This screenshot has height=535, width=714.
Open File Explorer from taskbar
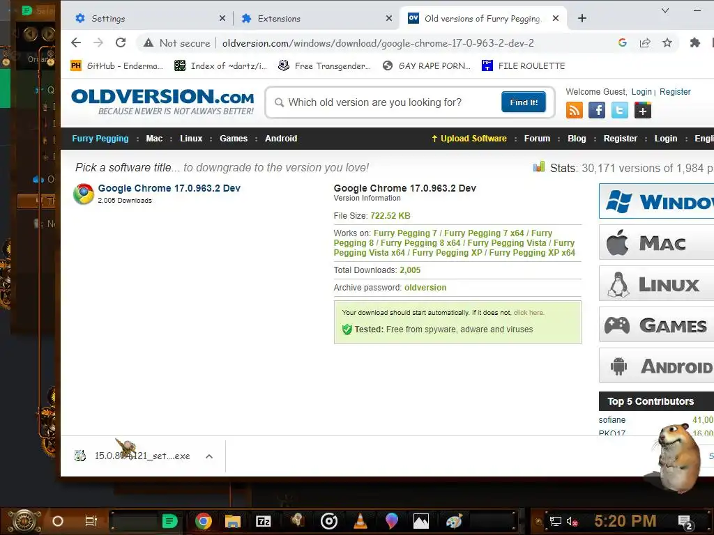(233, 521)
